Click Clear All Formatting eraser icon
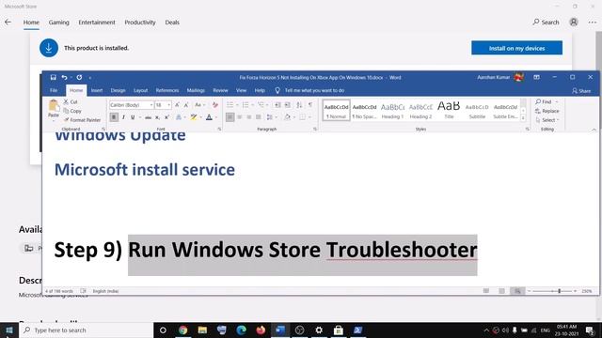Screen dimensions: 602x338 [215, 104]
